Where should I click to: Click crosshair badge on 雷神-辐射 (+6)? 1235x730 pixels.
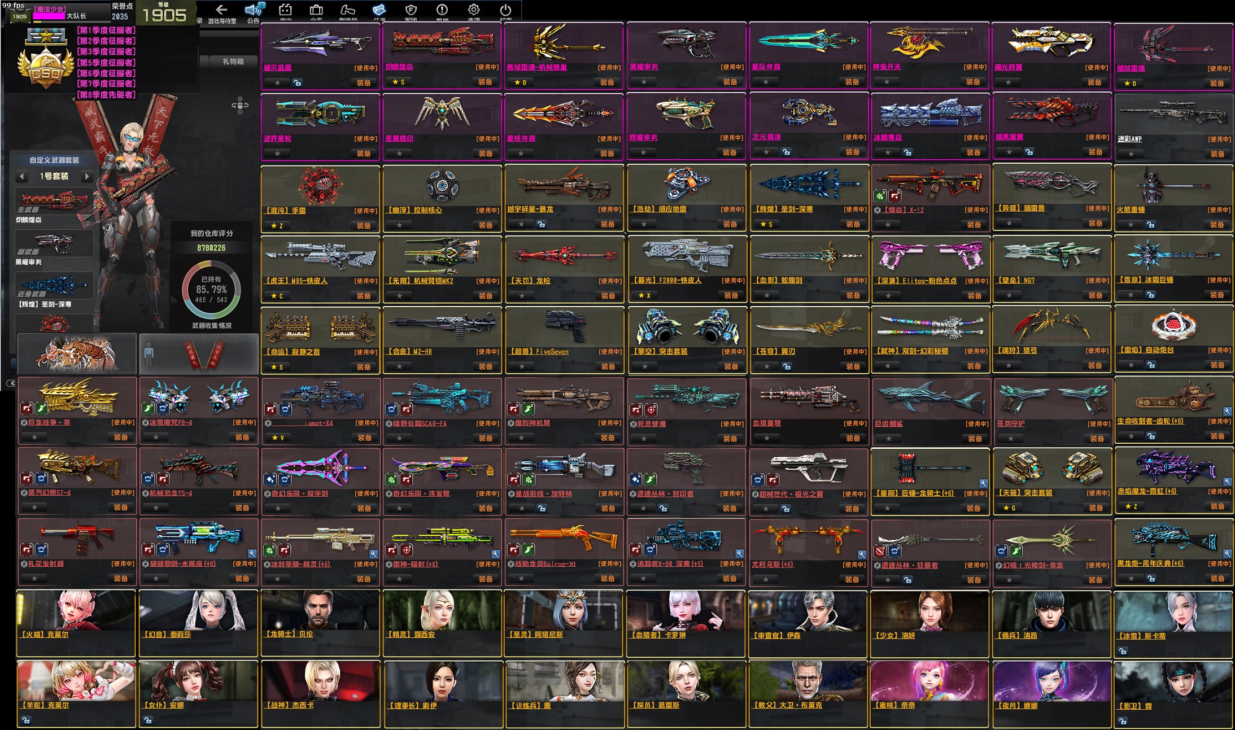point(406,549)
